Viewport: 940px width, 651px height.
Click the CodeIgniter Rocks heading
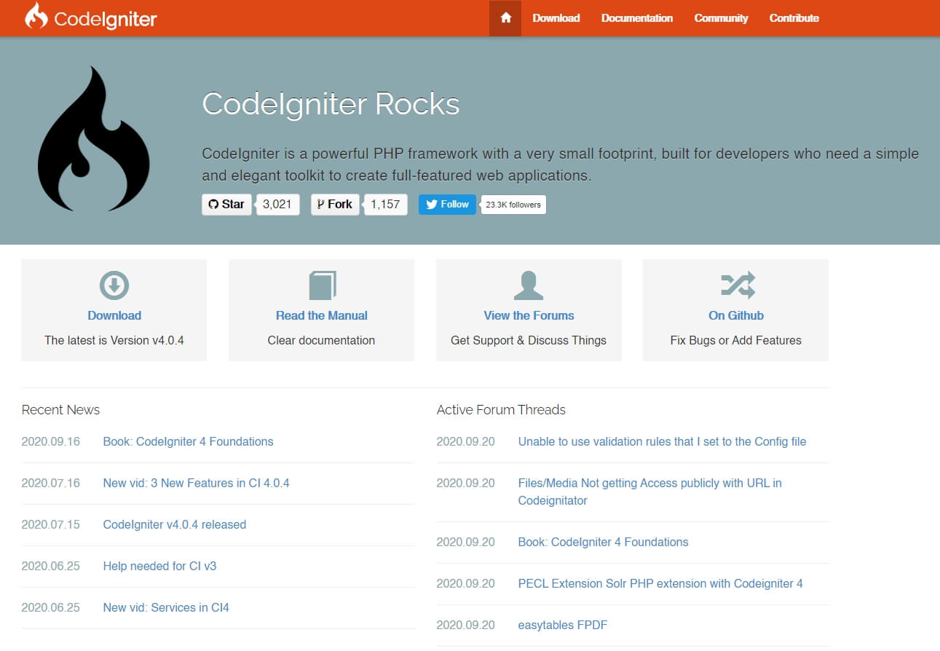pos(331,104)
